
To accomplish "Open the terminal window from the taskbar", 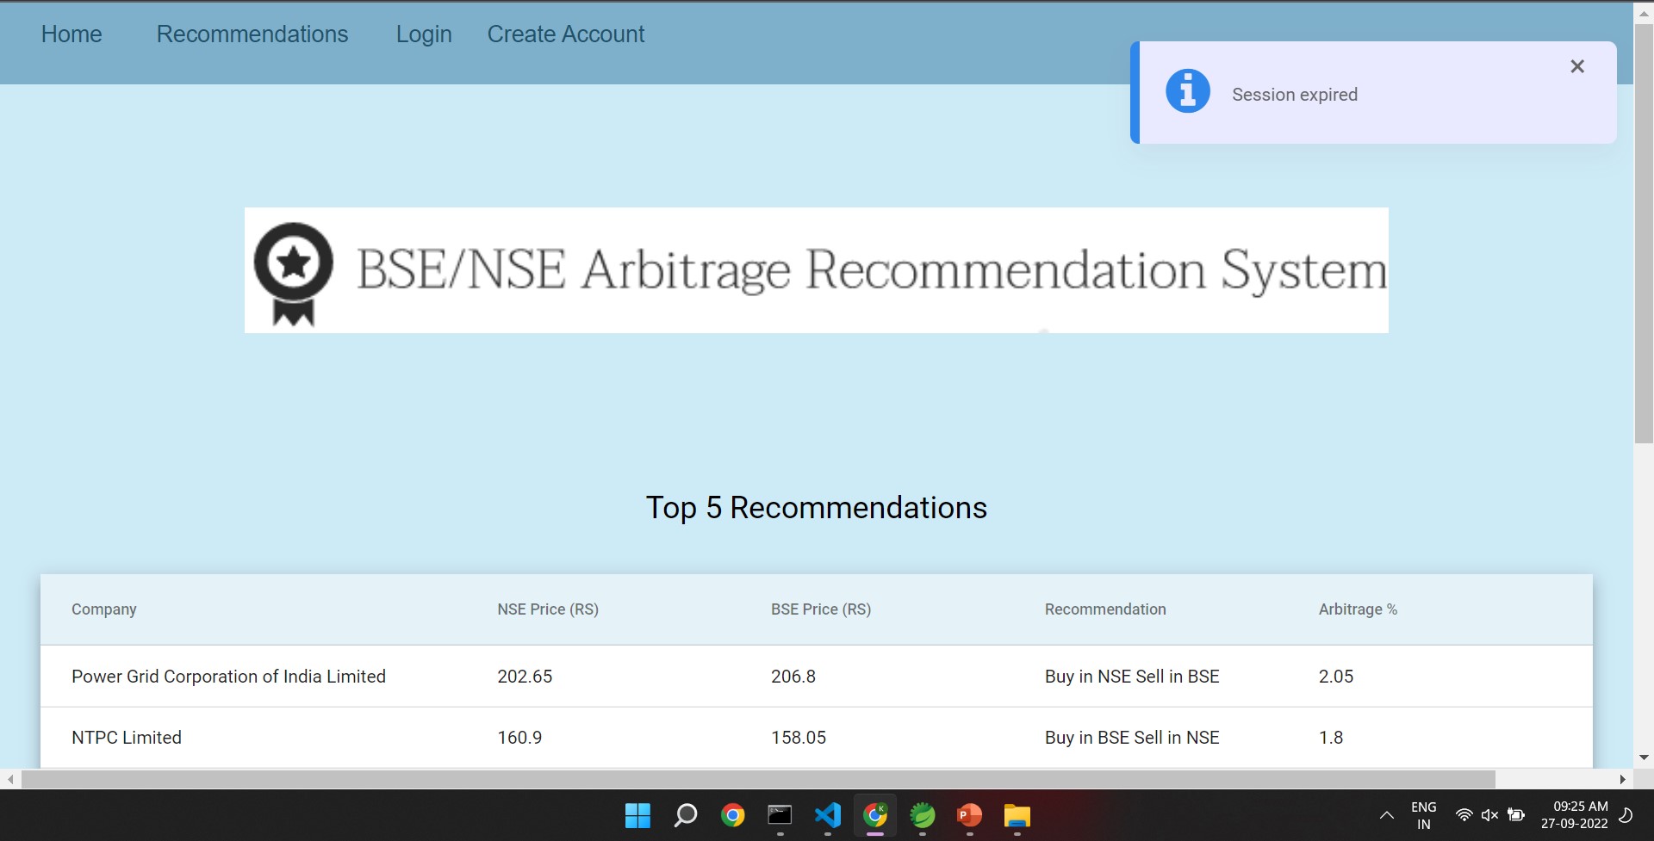I will tap(779, 815).
